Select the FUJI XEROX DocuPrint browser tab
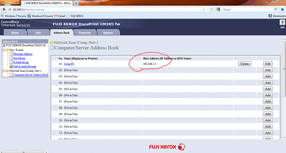286x153 pixels. (x=47, y=3)
